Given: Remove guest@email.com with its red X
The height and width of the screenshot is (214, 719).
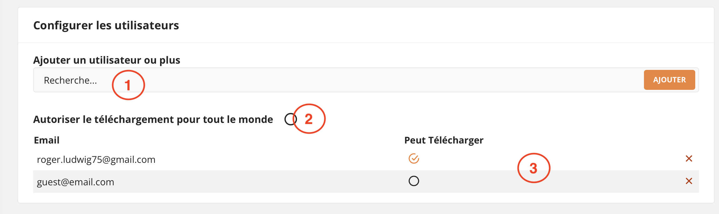Looking at the screenshot, I should tap(689, 181).
